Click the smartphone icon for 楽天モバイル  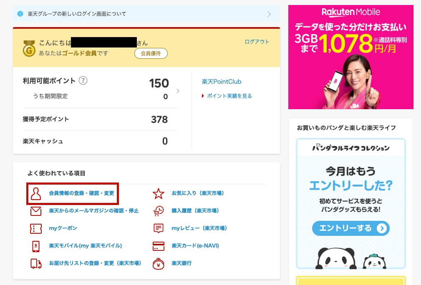click(35, 246)
